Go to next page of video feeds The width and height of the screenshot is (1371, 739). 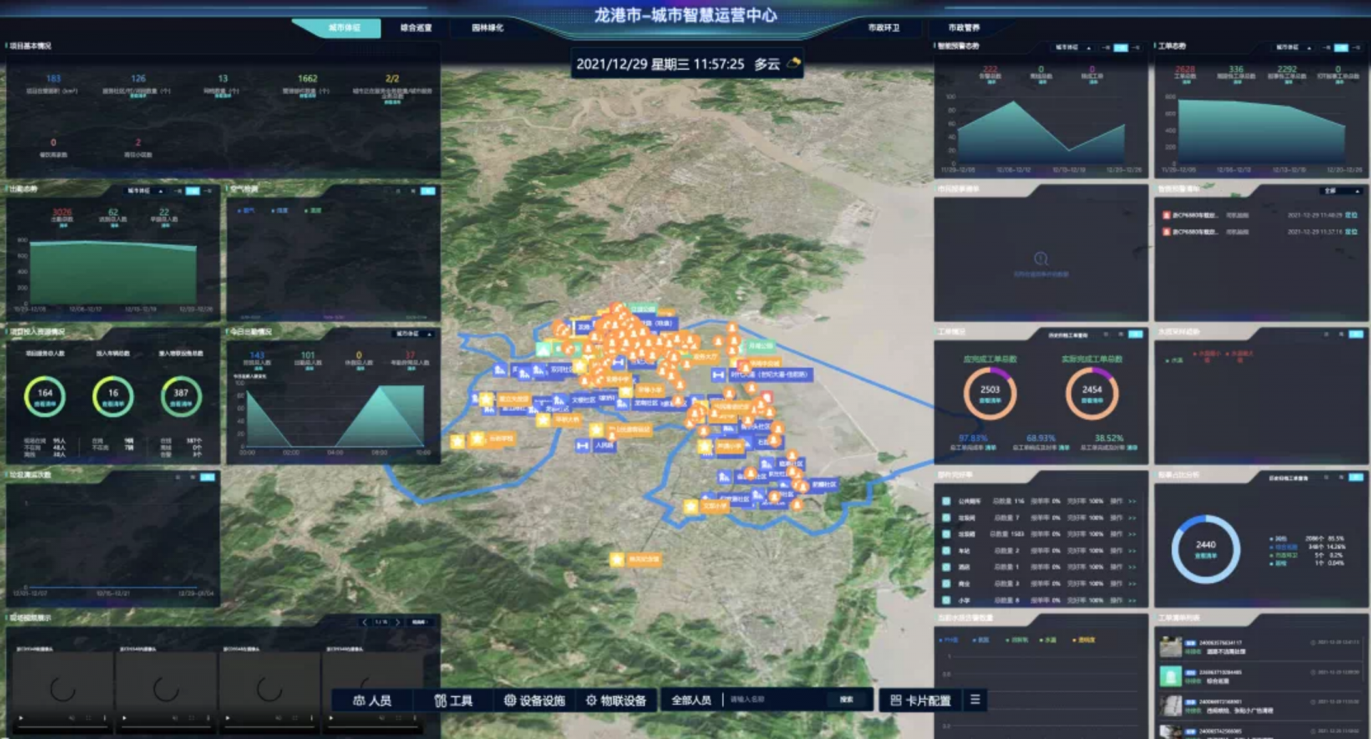[398, 622]
